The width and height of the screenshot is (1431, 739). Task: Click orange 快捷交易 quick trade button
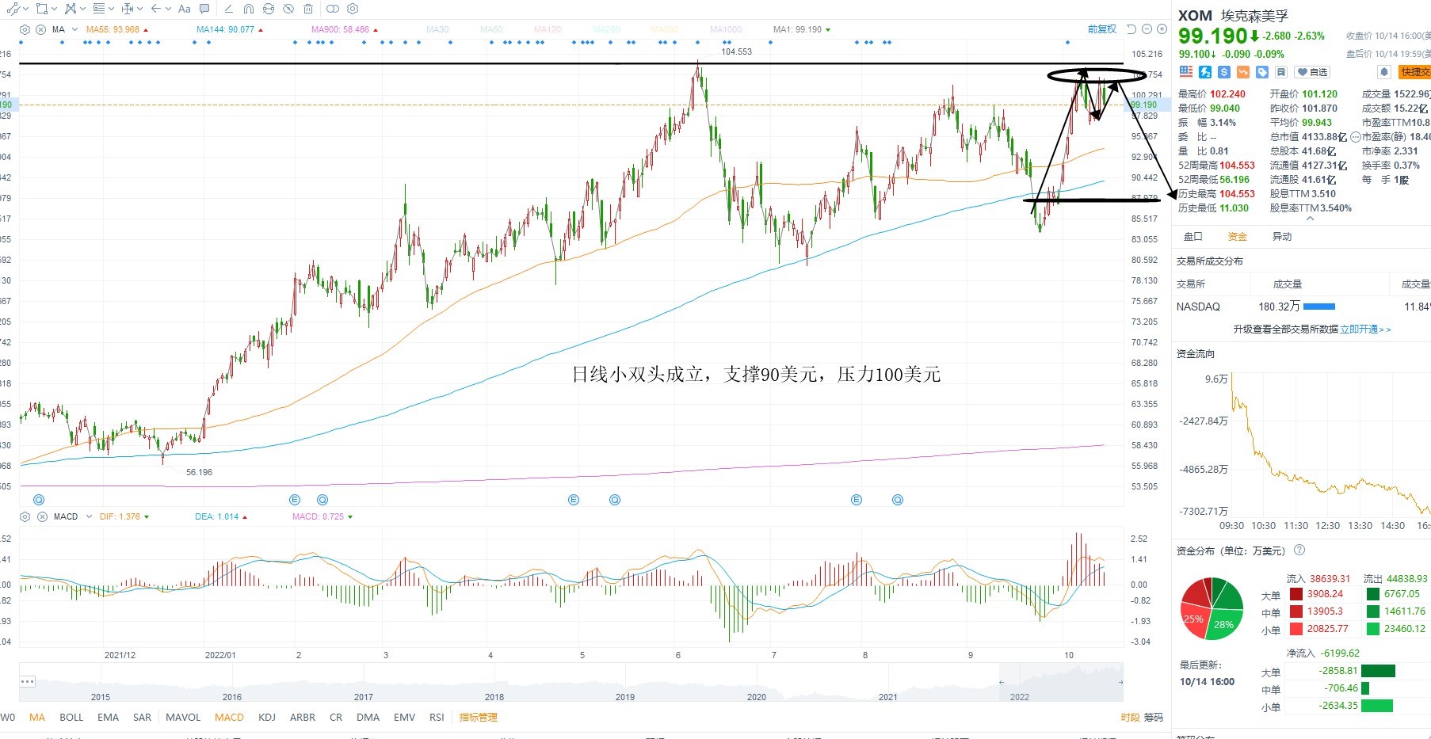1415,72
